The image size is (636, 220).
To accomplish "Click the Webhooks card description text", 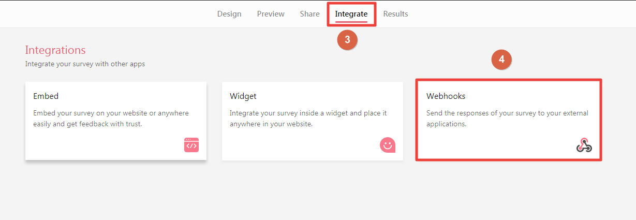I will coord(507,119).
